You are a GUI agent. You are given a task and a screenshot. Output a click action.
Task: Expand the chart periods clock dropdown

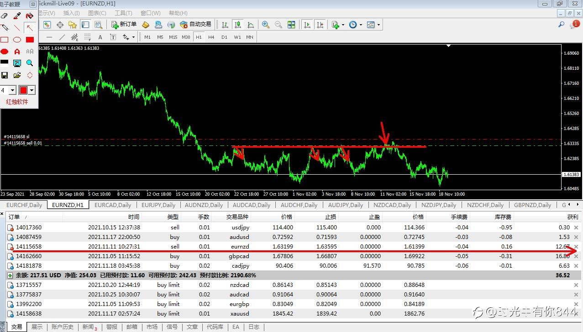361,25
